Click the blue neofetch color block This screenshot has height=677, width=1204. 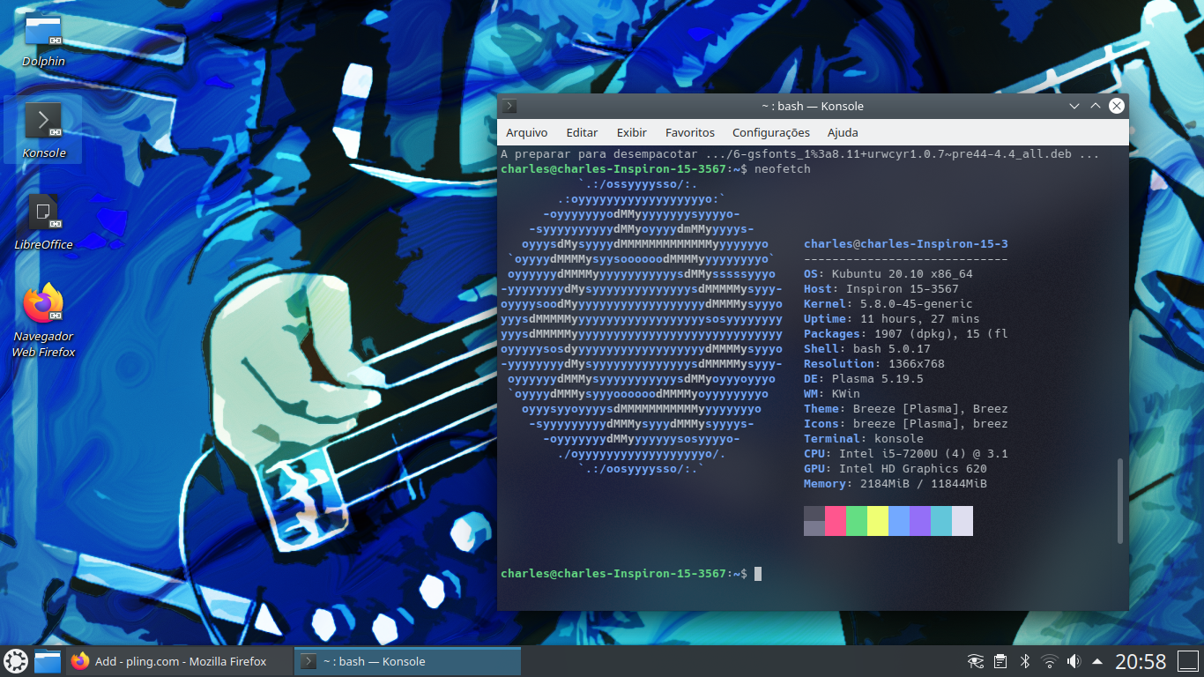pos(899,520)
